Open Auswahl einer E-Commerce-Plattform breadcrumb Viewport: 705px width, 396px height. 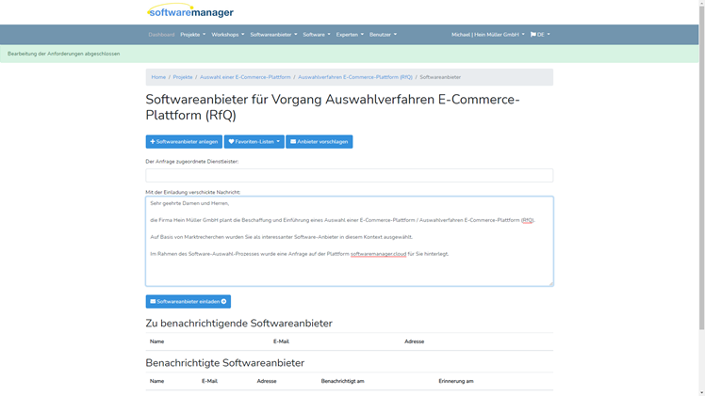tap(245, 77)
